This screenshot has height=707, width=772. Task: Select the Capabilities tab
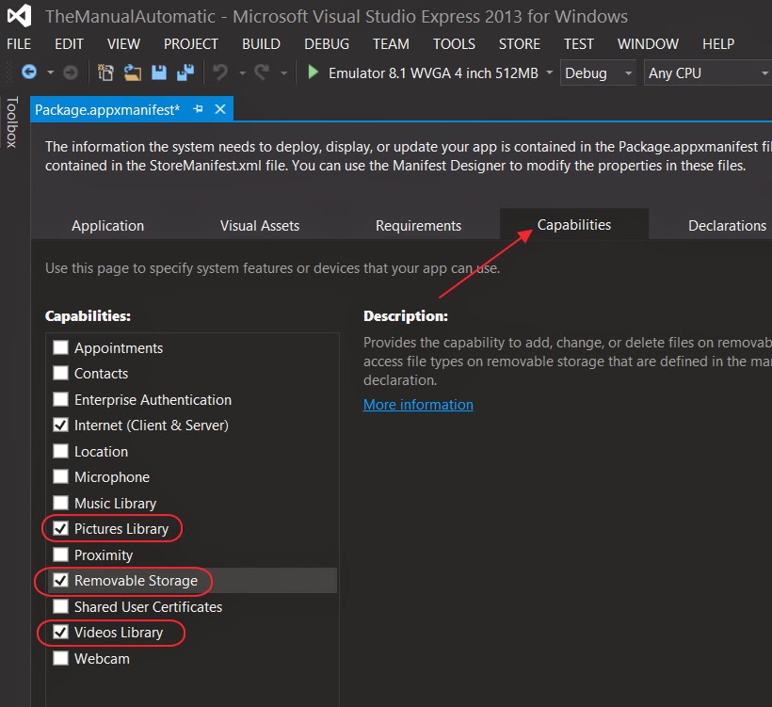pos(574,224)
